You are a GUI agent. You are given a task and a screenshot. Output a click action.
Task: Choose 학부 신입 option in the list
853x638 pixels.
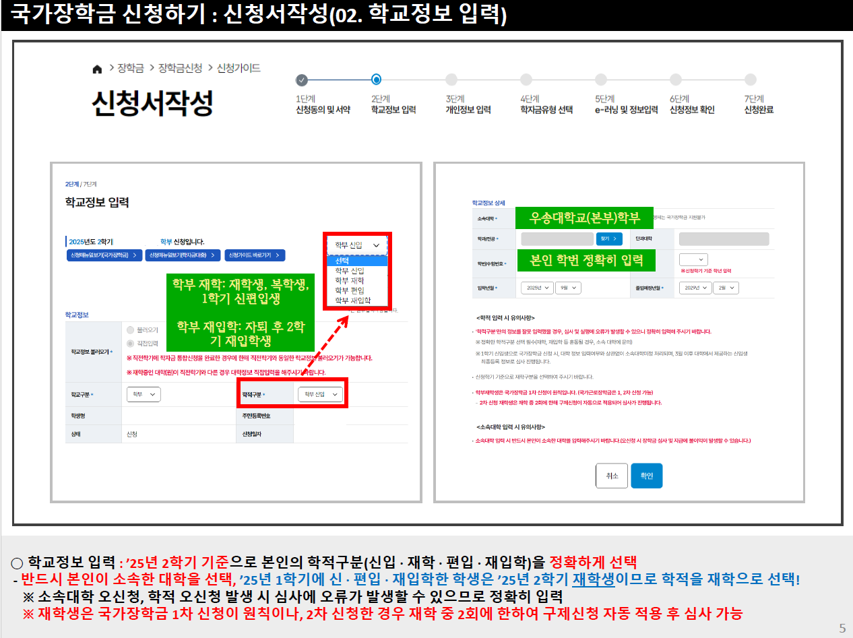point(358,270)
